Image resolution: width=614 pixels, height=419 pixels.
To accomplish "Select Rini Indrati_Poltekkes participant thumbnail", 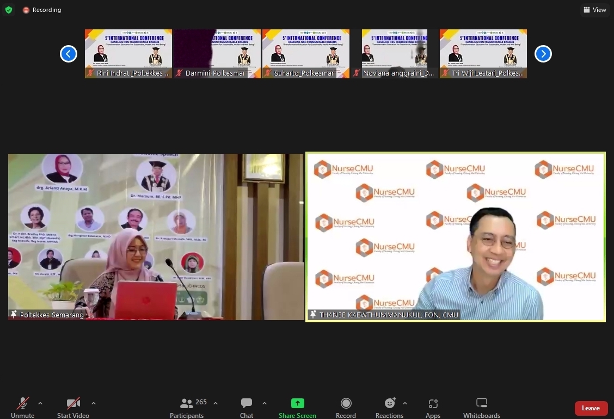I will pos(128,54).
